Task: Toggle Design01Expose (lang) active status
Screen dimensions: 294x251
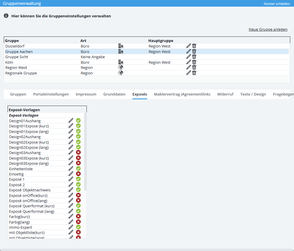Action: coord(78,131)
